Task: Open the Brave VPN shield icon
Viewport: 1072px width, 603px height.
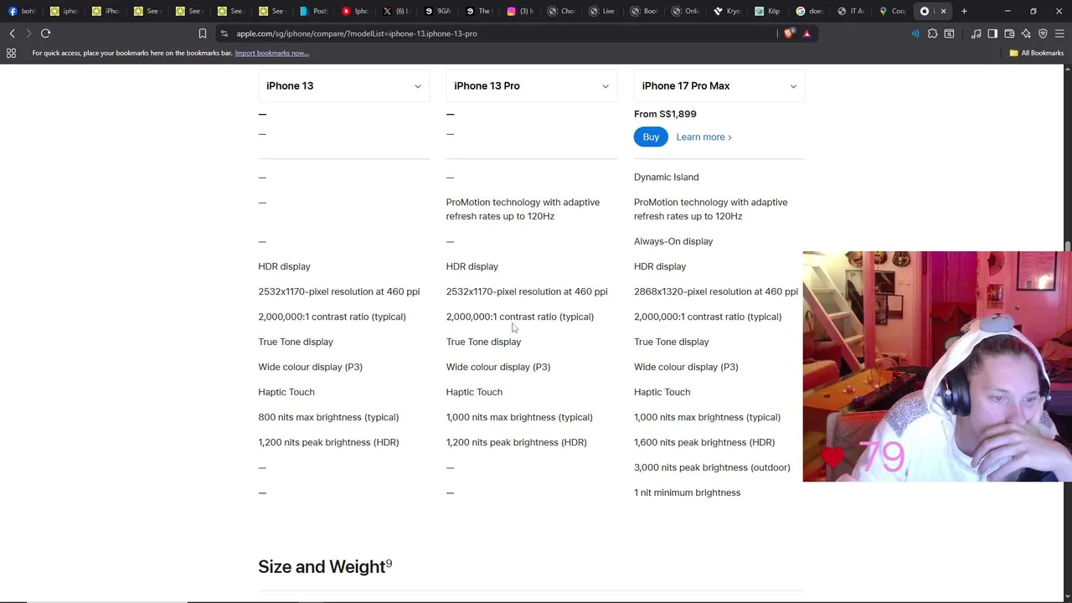Action: point(1043,33)
